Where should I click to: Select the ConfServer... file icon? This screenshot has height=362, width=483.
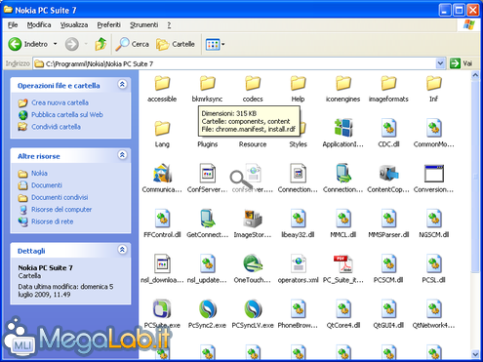point(207,179)
